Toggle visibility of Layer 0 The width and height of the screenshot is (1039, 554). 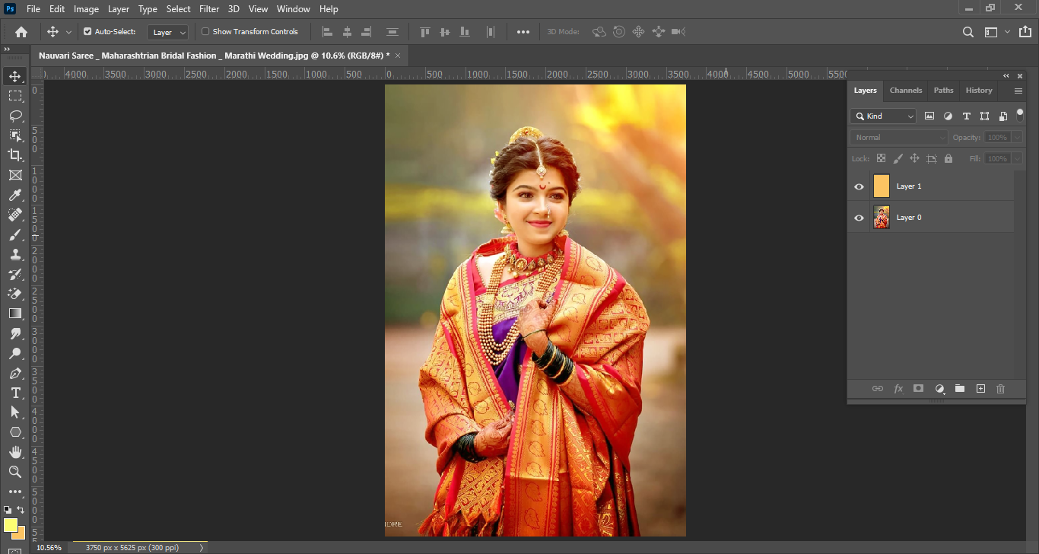[859, 218]
